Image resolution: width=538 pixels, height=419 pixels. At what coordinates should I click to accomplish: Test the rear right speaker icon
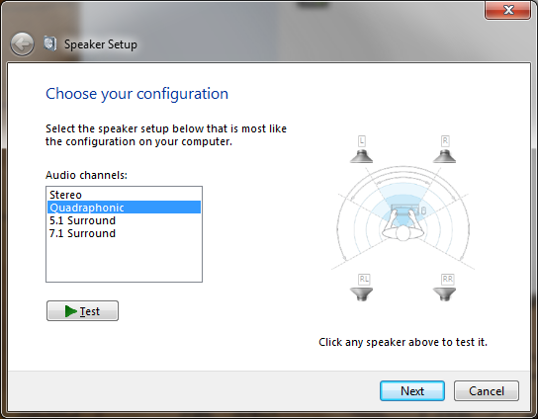coord(445,294)
